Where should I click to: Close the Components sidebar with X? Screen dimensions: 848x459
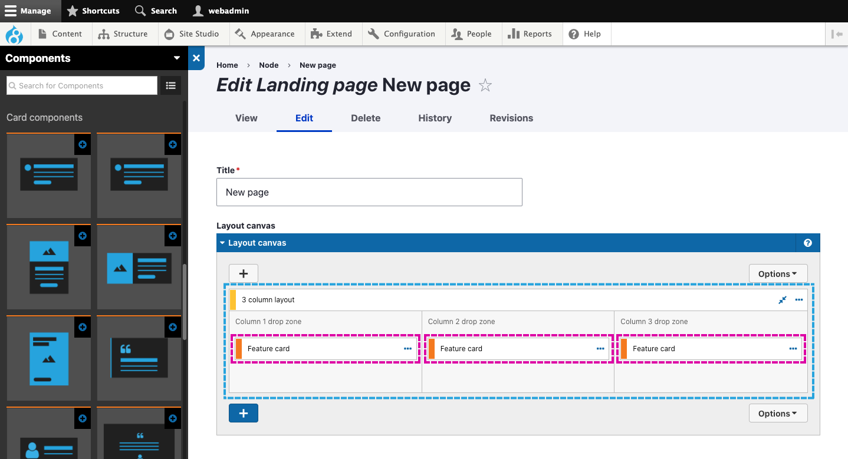[x=196, y=58]
